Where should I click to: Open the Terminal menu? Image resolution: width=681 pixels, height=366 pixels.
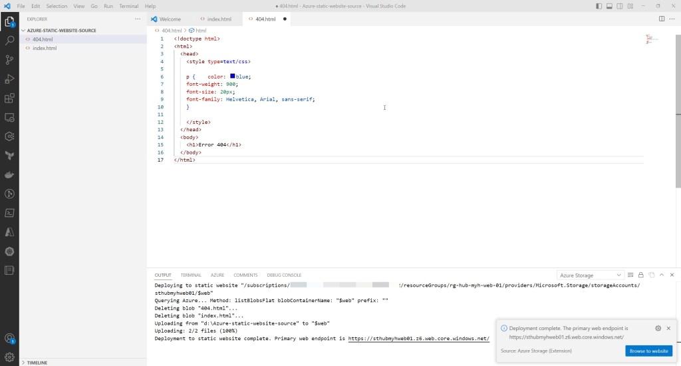(x=128, y=6)
